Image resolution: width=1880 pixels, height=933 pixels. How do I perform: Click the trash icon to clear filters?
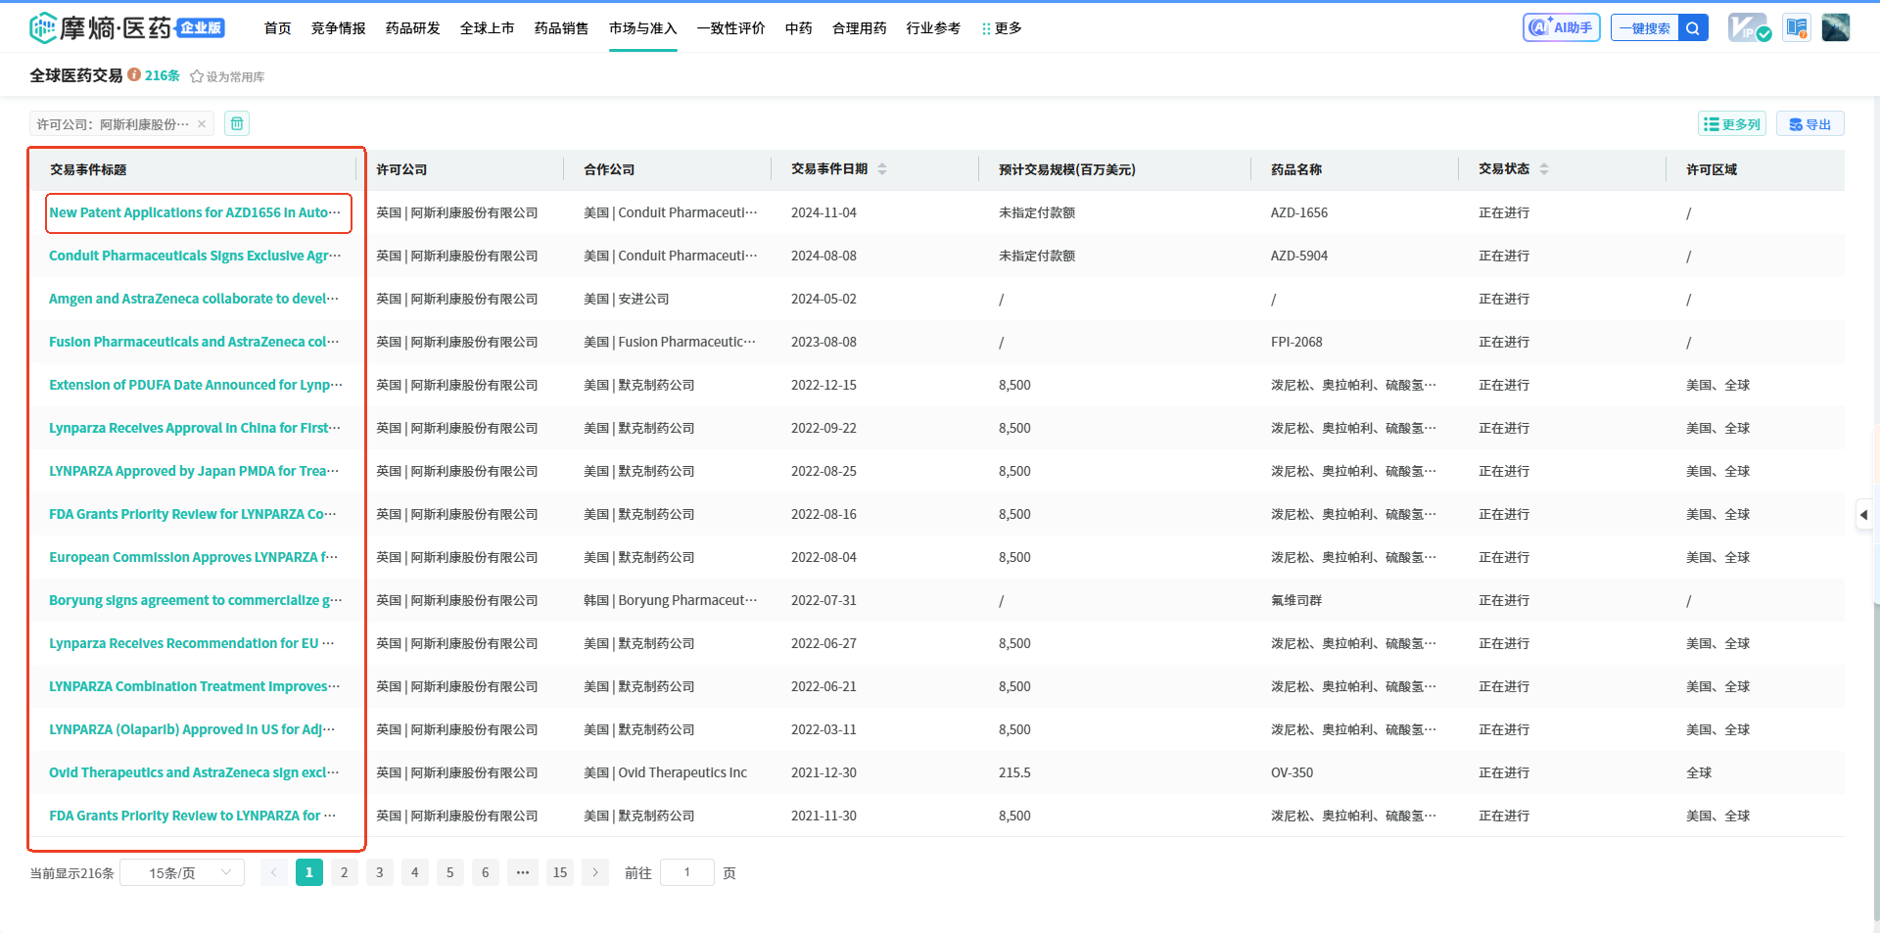click(x=237, y=123)
